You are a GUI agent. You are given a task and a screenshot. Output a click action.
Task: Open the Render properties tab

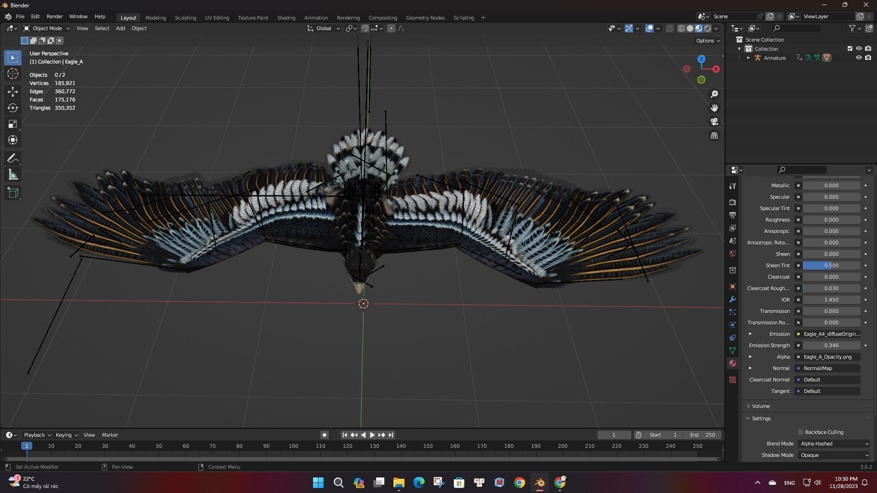click(733, 202)
